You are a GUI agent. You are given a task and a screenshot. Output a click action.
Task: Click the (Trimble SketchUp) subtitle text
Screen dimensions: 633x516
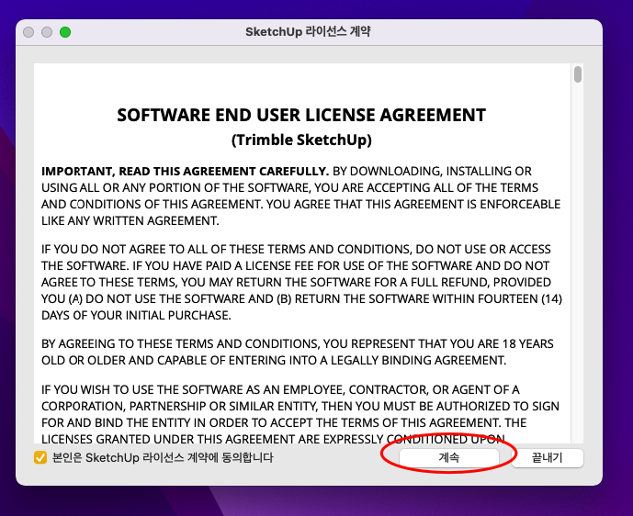301,140
